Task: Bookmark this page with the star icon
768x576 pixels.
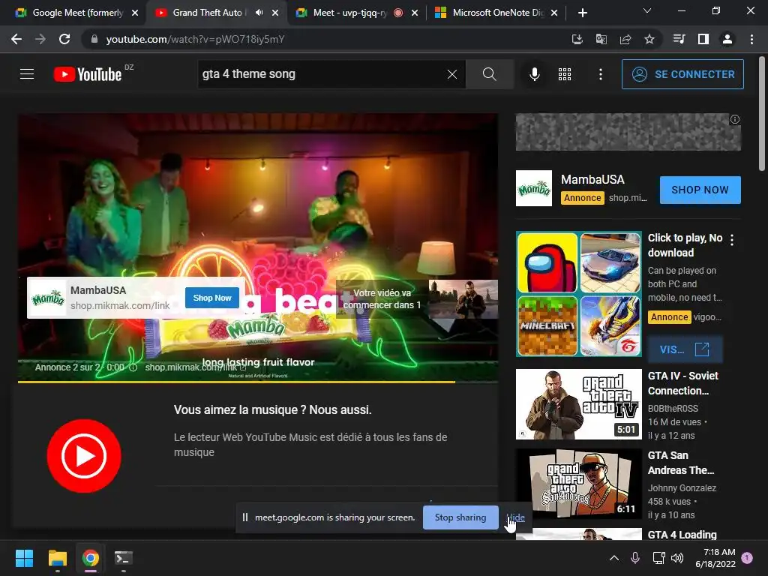Action: click(649, 39)
